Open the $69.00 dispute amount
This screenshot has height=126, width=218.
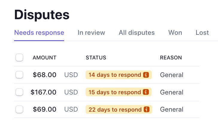[45, 109]
